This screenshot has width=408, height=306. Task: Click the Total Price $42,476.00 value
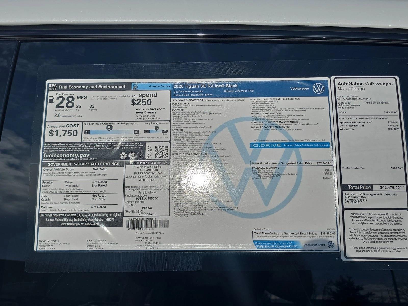point(392,187)
